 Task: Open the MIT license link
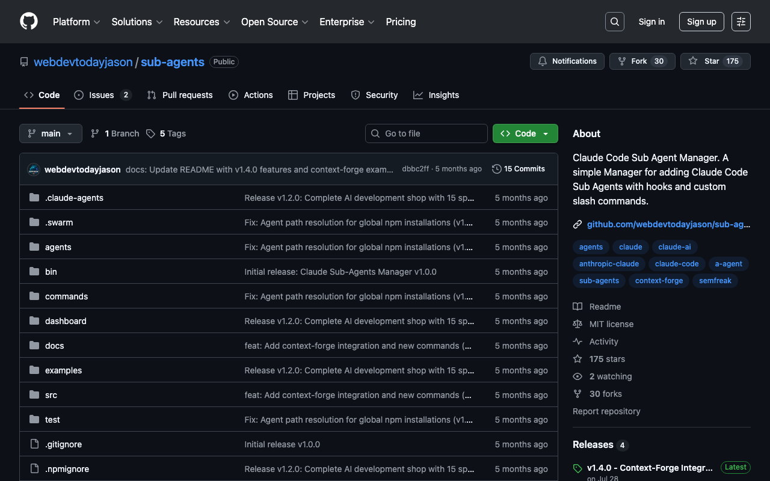pos(611,324)
